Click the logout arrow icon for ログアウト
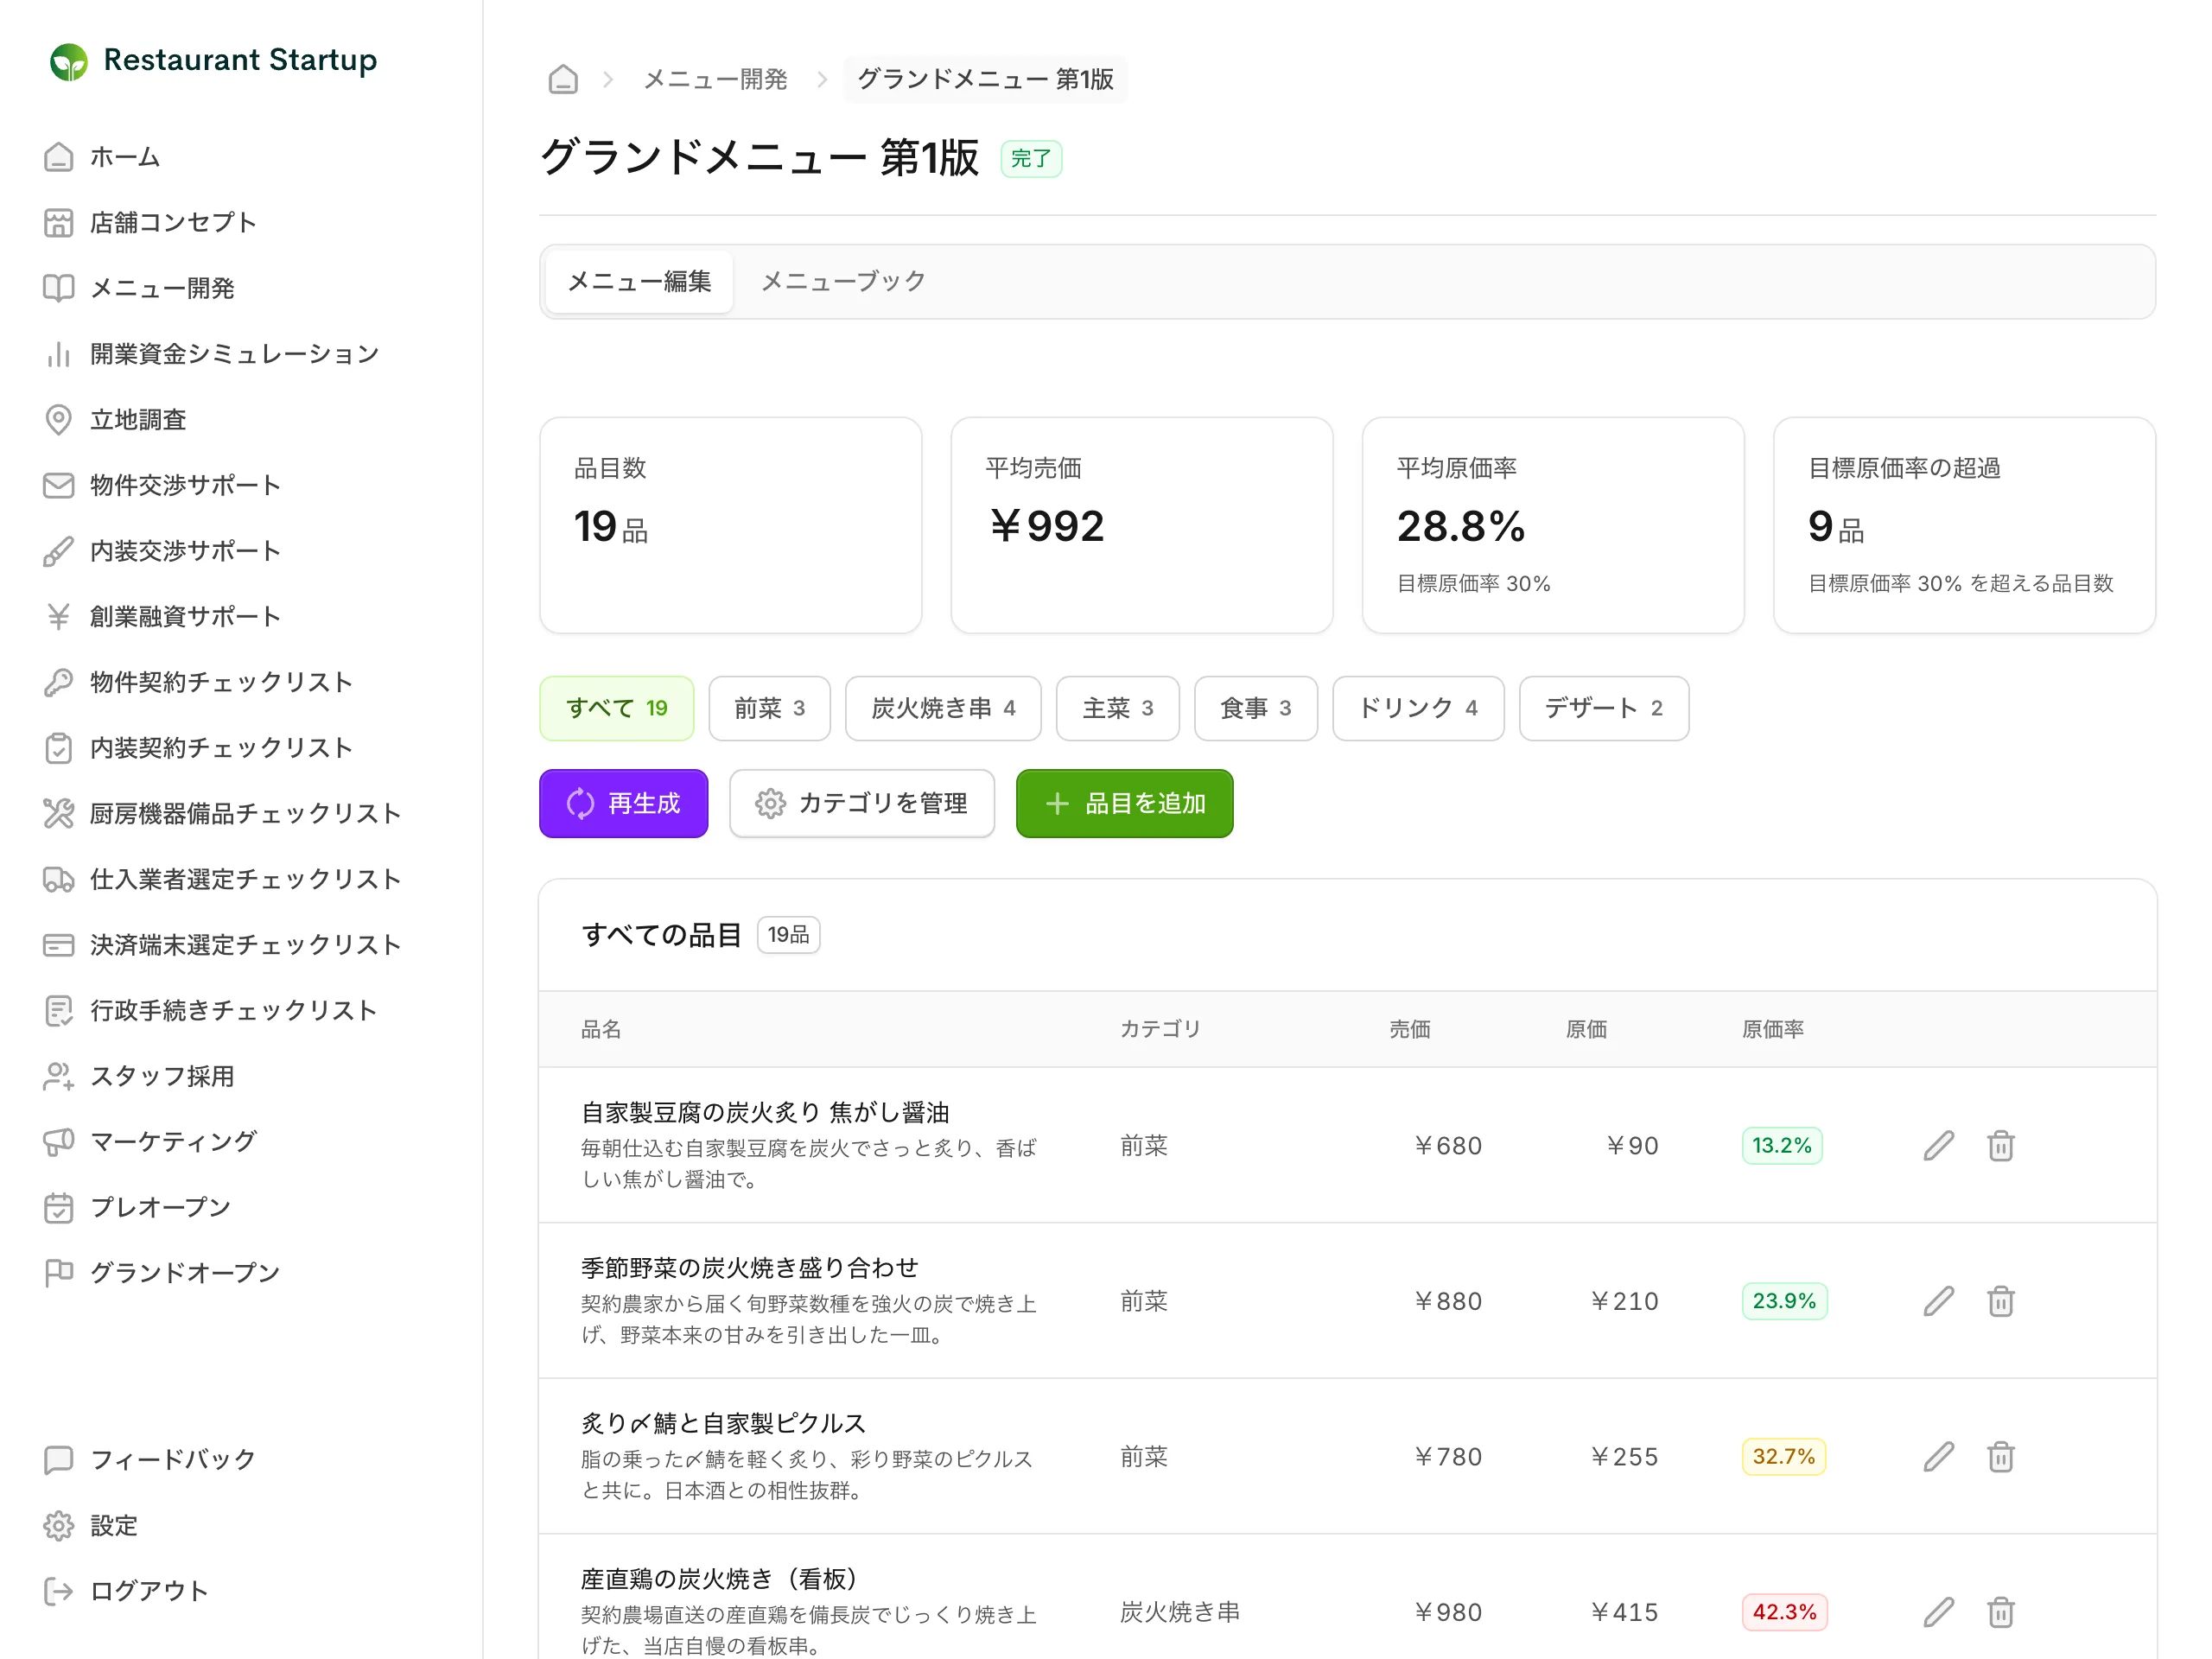 58,1591
